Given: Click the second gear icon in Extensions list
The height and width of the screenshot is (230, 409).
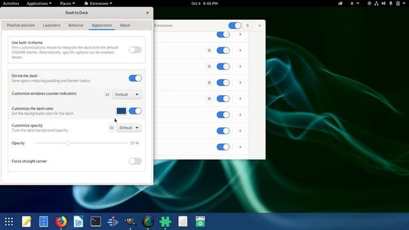Looking at the screenshot, I should (x=209, y=66).
